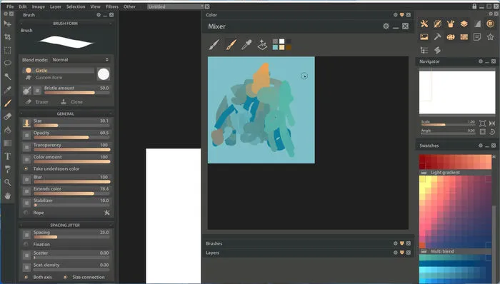
Task: Choose the ellipse selection tool
Action: [x=8, y=63]
